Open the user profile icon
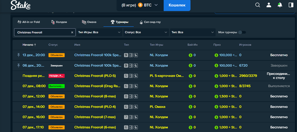The image size is (297, 132). tap(269, 5)
